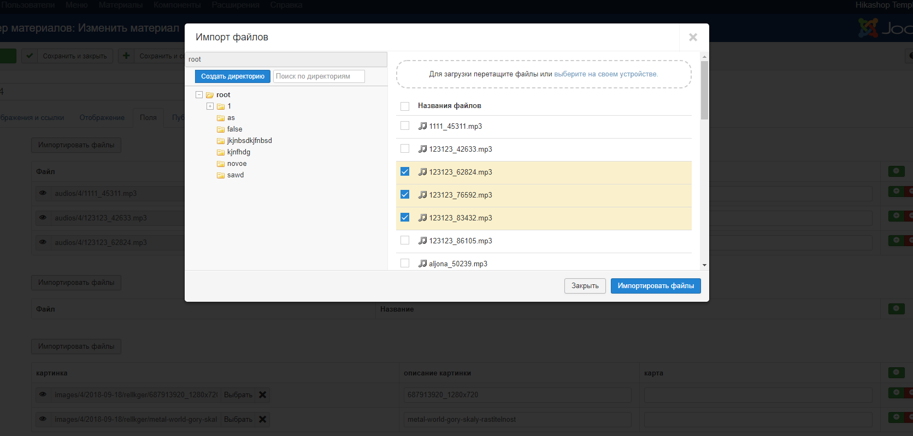Tick the checkbox for 123123_42633.mp3
913x436 pixels.
(405, 149)
